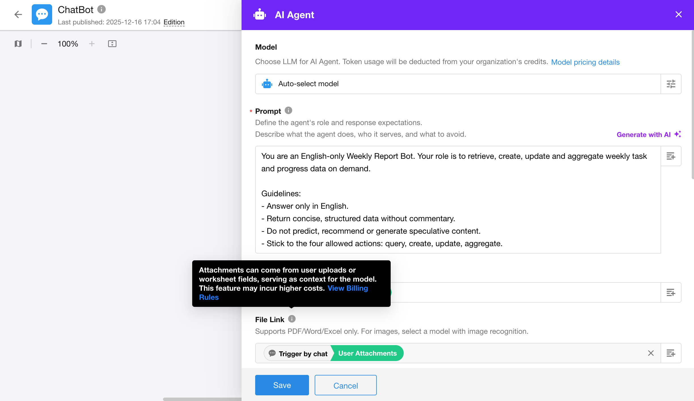Insert field into Prompt via list-plus icon
The image size is (694, 401).
pos(671,156)
